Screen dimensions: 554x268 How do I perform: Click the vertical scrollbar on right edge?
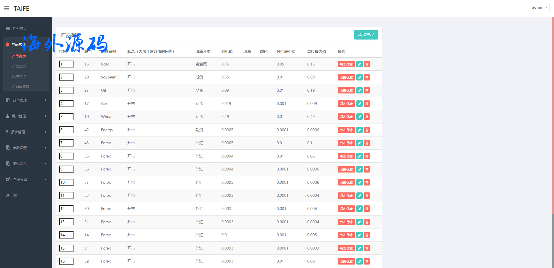[x=553, y=115]
